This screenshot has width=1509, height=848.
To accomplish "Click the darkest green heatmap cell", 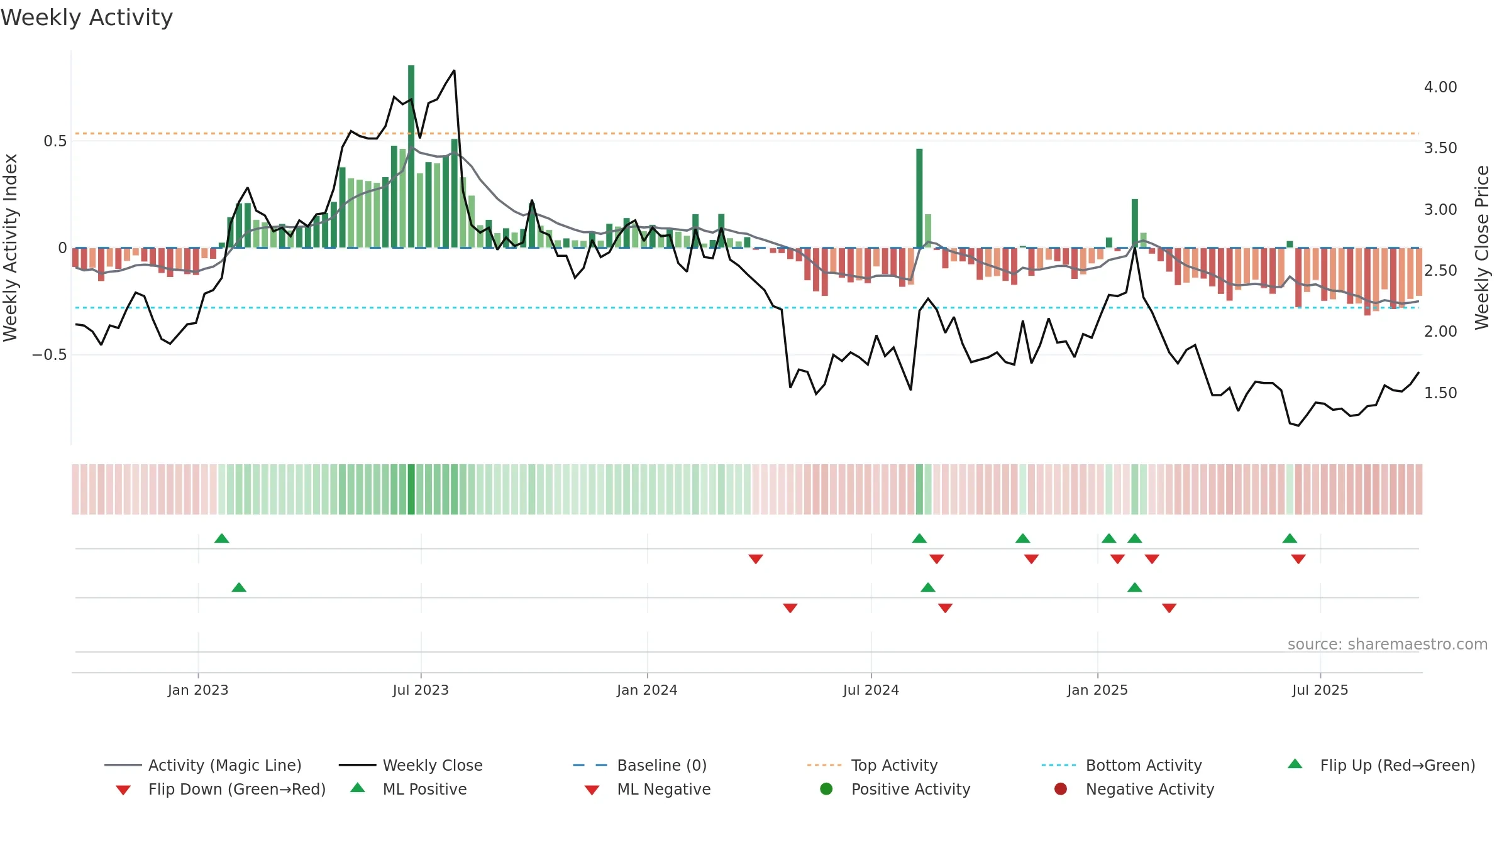I will pos(411,489).
